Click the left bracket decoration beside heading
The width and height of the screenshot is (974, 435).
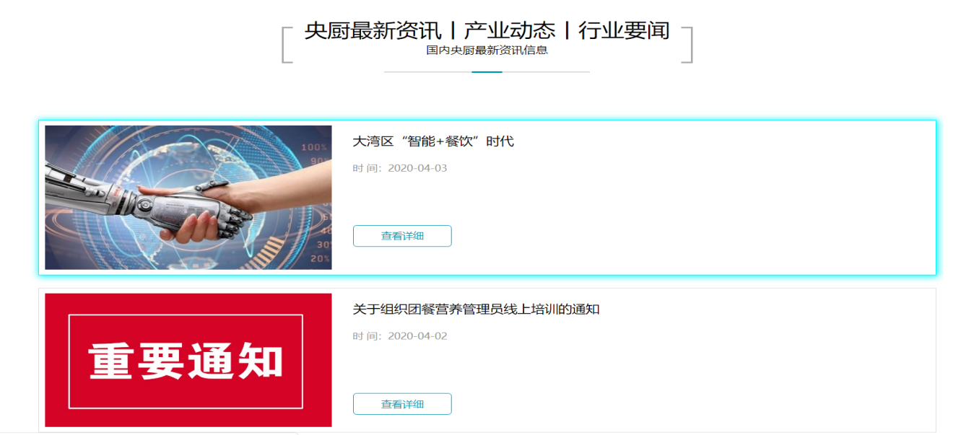[287, 45]
